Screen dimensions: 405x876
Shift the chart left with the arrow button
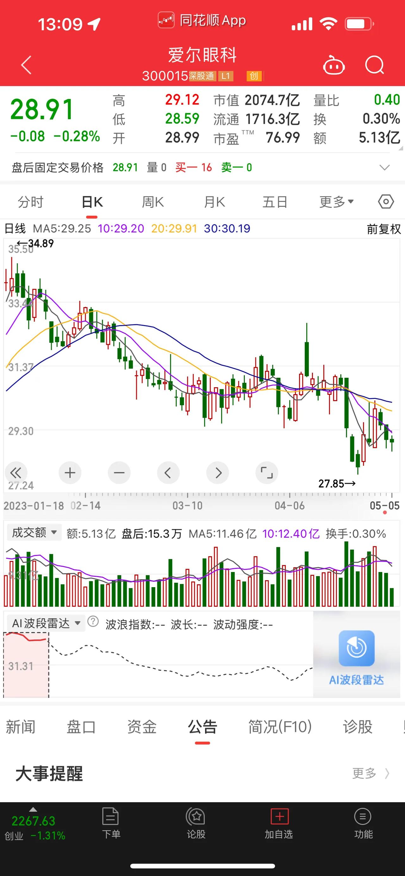pos(168,473)
